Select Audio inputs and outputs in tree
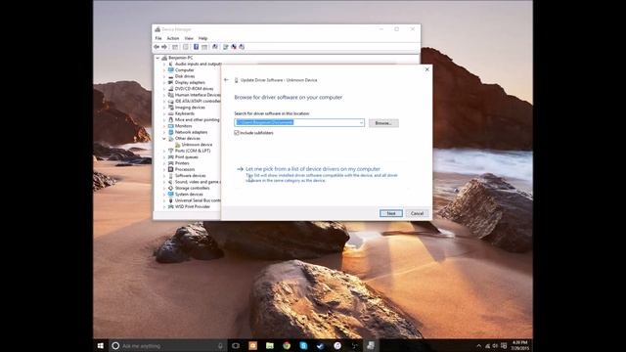 [x=198, y=64]
